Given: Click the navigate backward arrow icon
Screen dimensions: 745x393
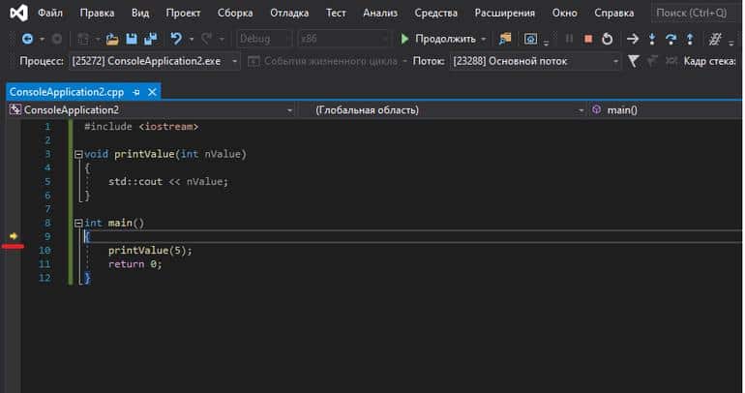Looking at the screenshot, I should tap(27, 39).
